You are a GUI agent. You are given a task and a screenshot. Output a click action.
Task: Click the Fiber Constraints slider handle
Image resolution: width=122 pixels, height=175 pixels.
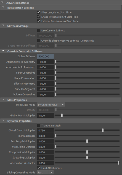55,72
